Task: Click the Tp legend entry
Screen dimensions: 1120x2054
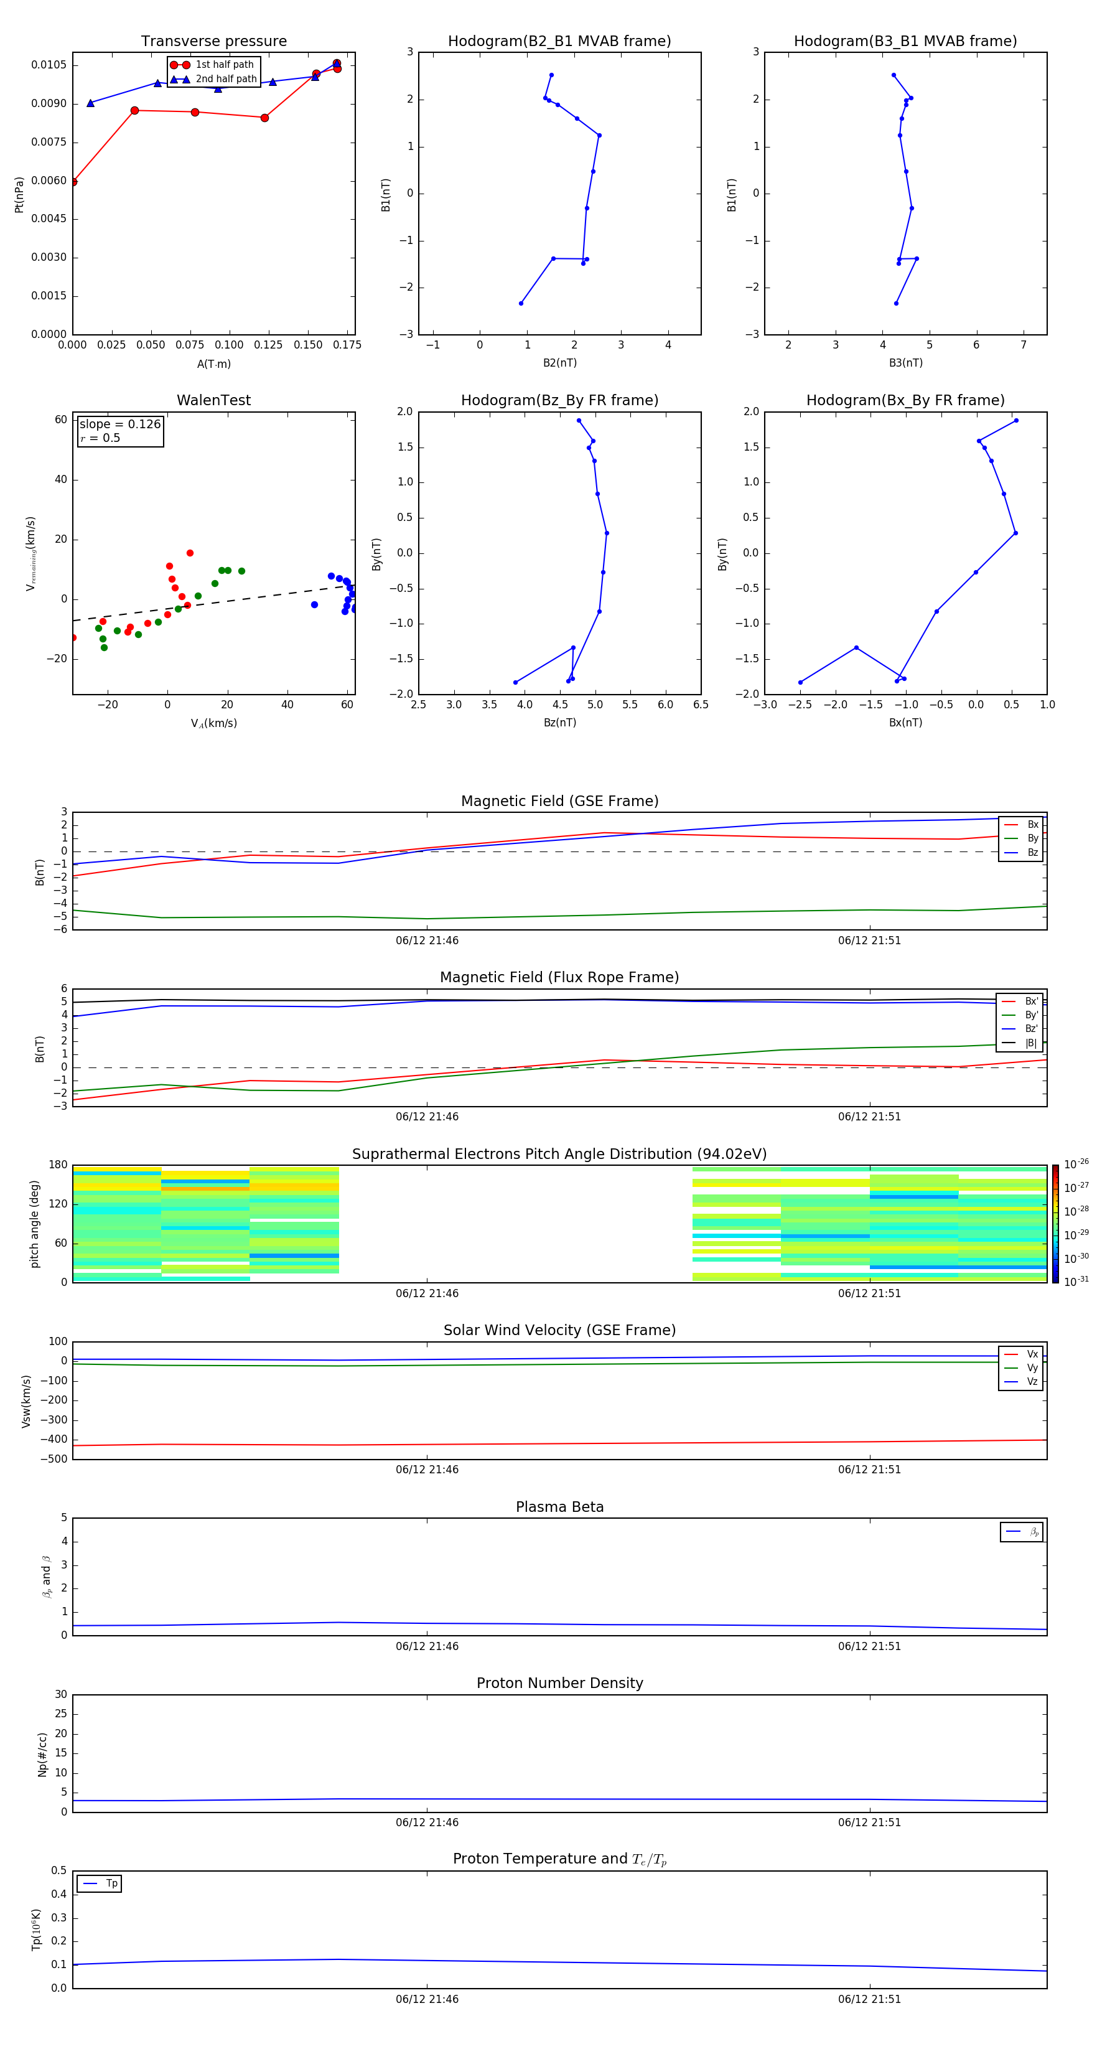Action: [x=100, y=1883]
